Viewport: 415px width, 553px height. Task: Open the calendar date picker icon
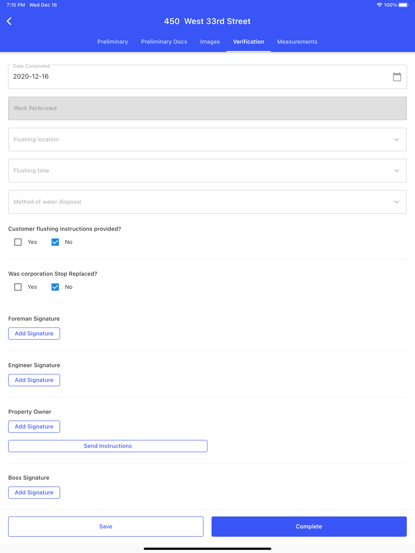click(x=397, y=77)
